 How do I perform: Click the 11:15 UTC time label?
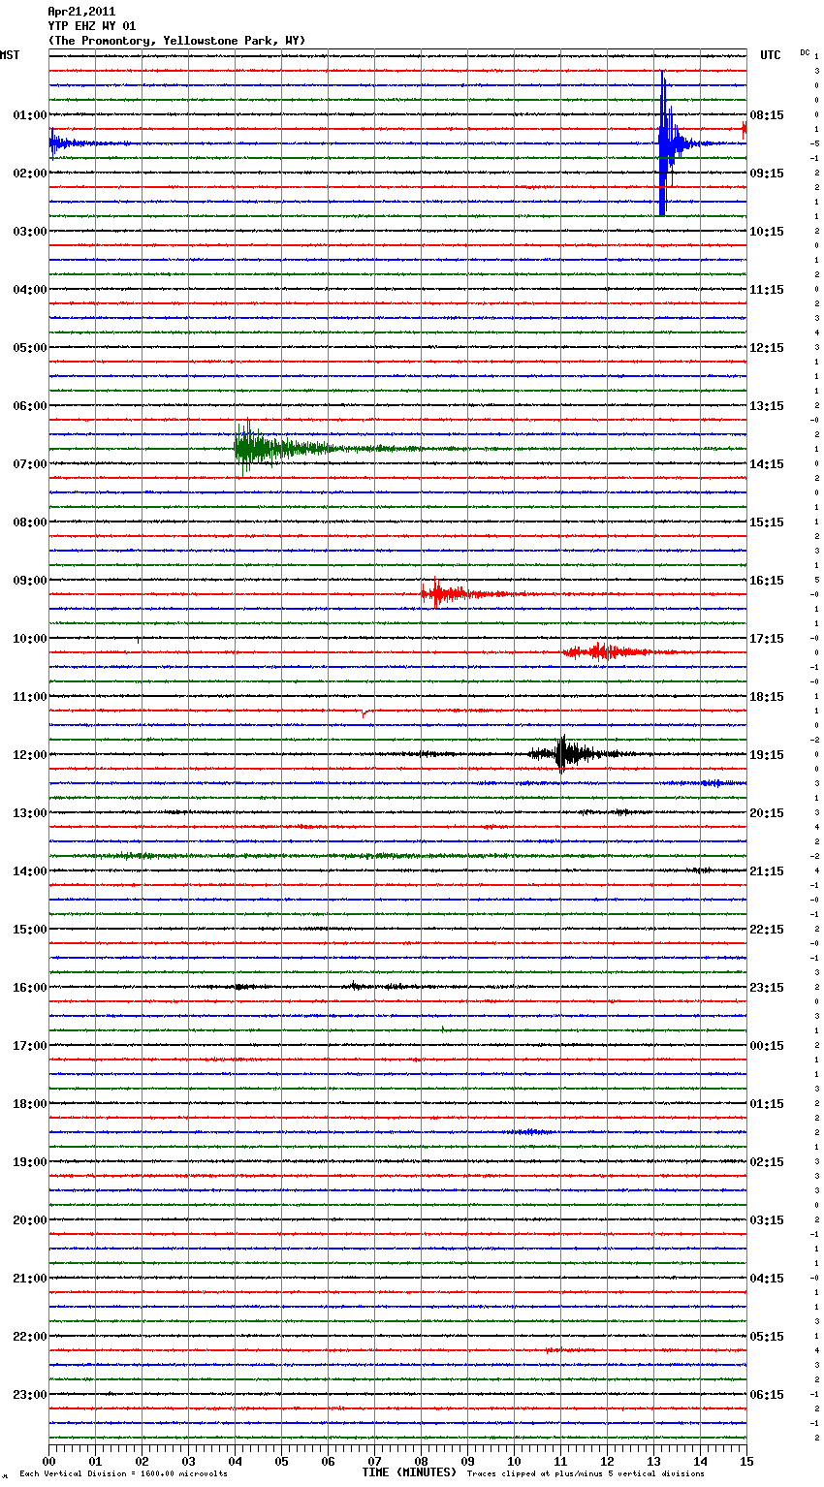pos(767,290)
